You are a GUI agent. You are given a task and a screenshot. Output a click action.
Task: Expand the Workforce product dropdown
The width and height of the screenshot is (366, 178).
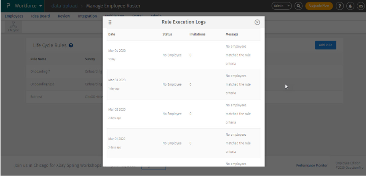(x=29, y=6)
